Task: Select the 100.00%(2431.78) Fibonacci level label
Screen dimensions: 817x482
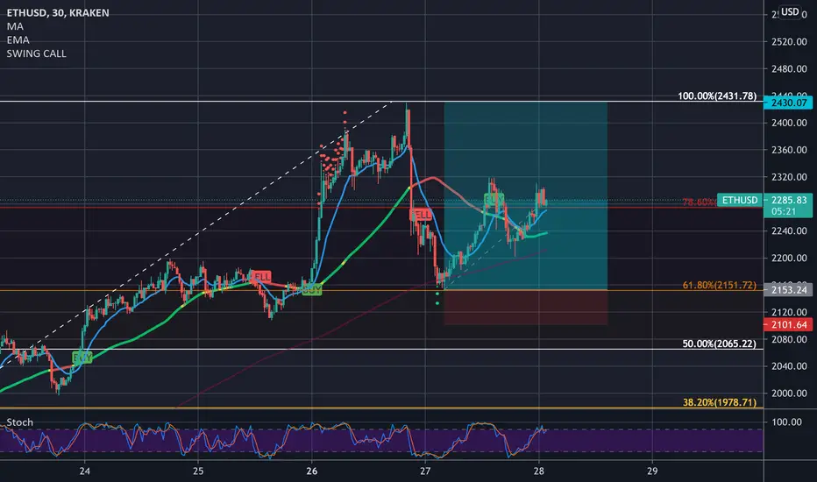Action: pyautogui.click(x=717, y=96)
